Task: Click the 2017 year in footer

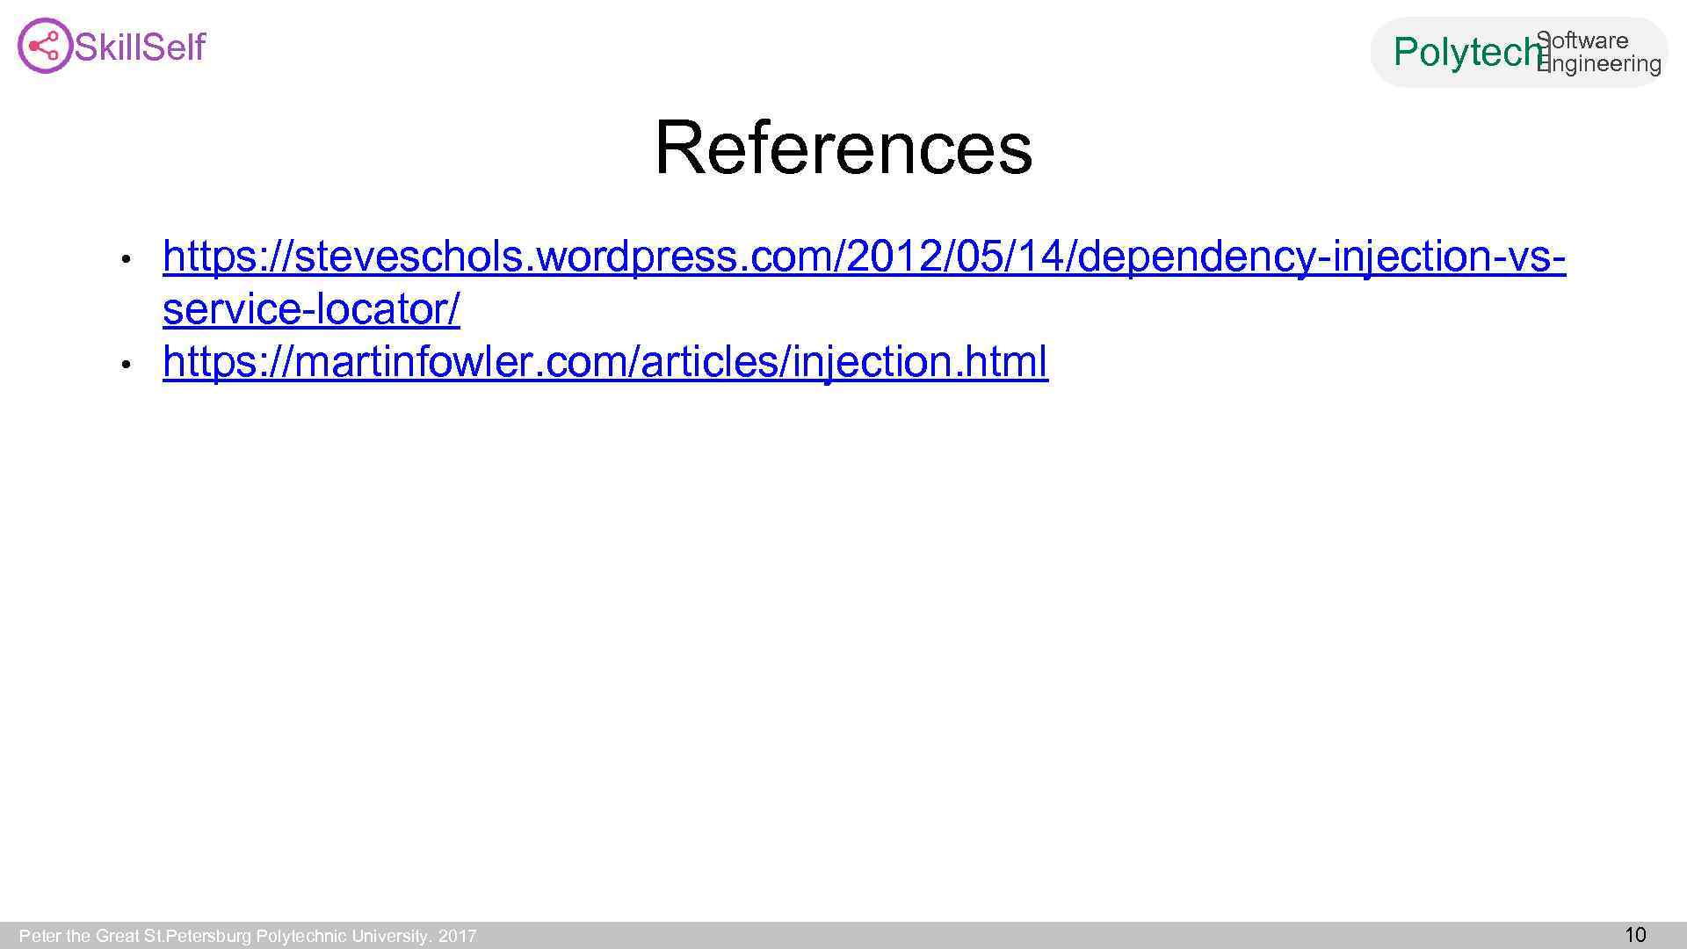Action: click(457, 936)
